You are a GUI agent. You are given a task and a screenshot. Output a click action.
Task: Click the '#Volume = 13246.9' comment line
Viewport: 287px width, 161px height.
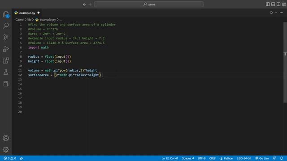(x=66, y=43)
